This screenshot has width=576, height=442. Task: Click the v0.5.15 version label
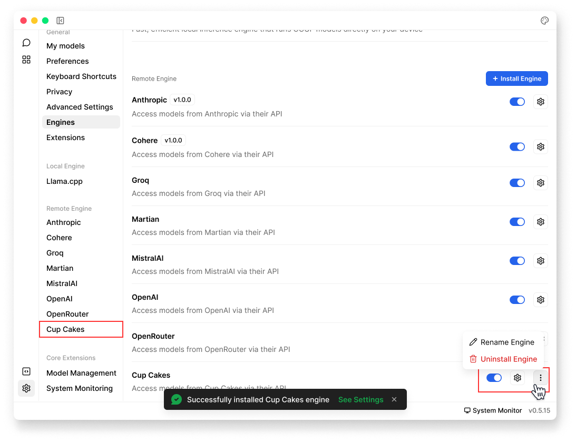click(539, 410)
